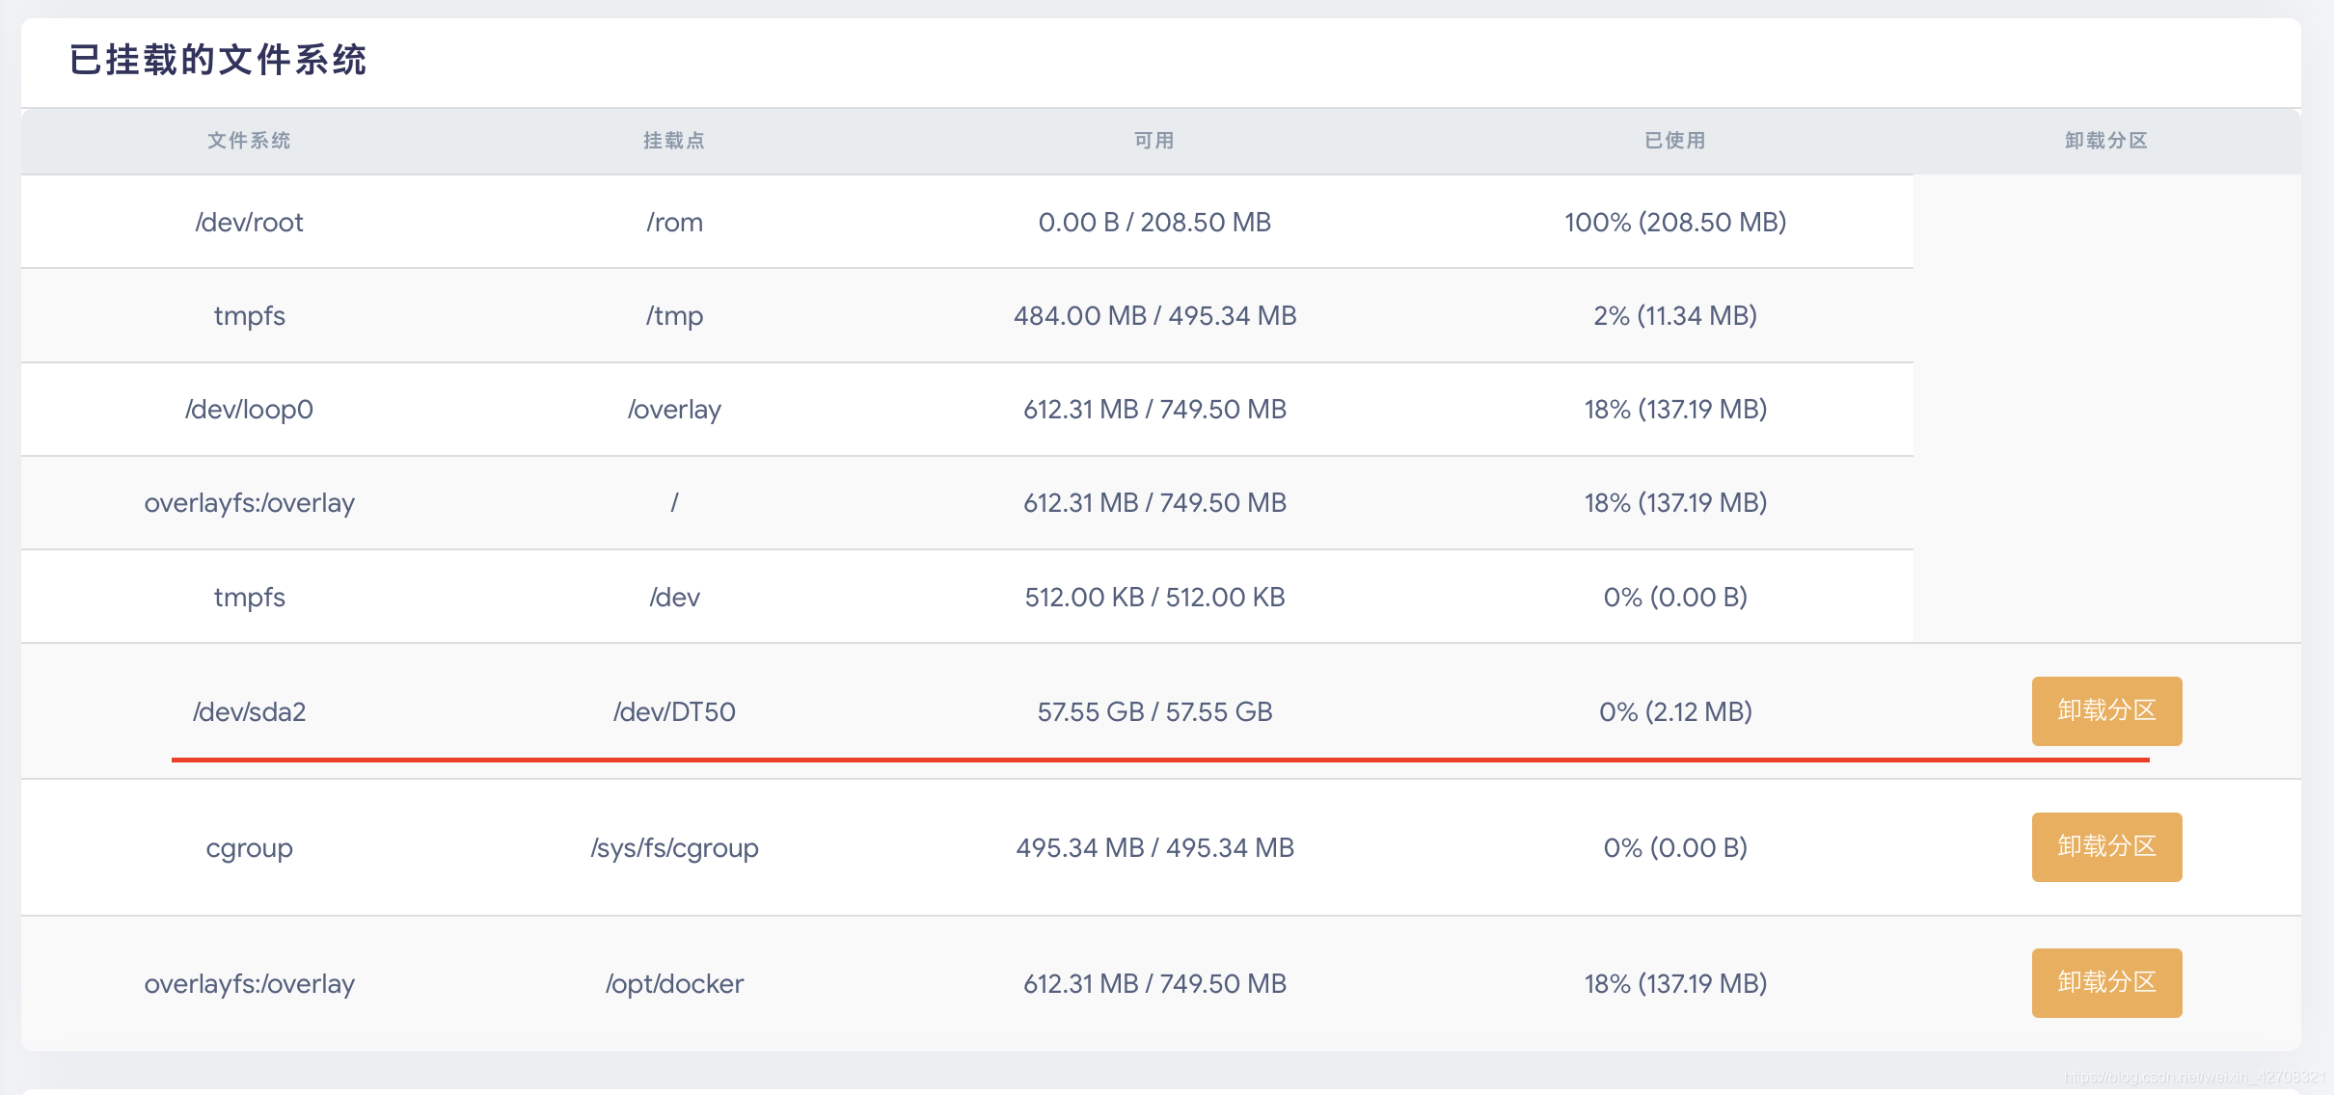The height and width of the screenshot is (1095, 2334).
Task: Unmount the /opt/docker overlay partition
Action: 2105,983
